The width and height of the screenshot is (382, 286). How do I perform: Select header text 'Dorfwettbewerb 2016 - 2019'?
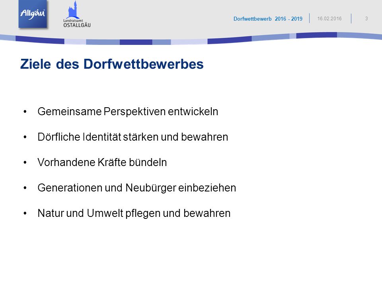pyautogui.click(x=268, y=19)
